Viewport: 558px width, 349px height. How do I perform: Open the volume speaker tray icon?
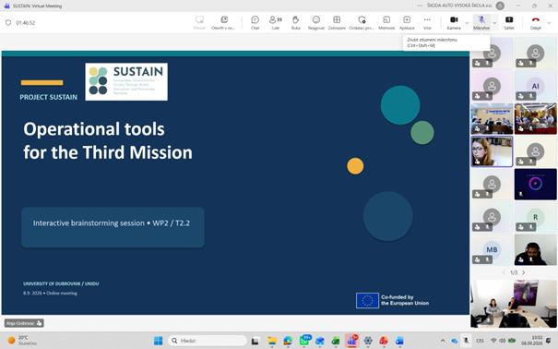pyautogui.click(x=502, y=341)
